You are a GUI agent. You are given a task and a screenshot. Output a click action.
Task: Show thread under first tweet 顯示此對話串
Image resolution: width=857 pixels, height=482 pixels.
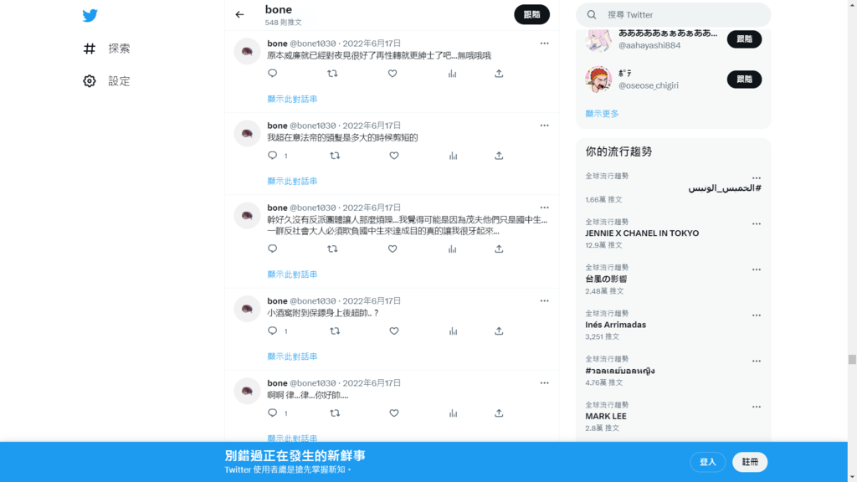292,99
